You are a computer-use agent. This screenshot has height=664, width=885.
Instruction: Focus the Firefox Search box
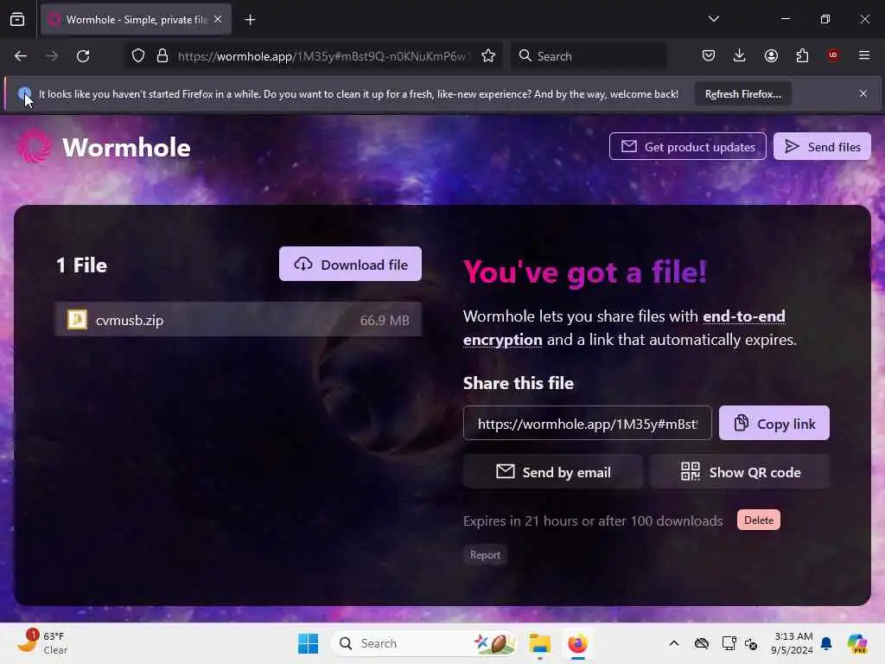point(589,56)
